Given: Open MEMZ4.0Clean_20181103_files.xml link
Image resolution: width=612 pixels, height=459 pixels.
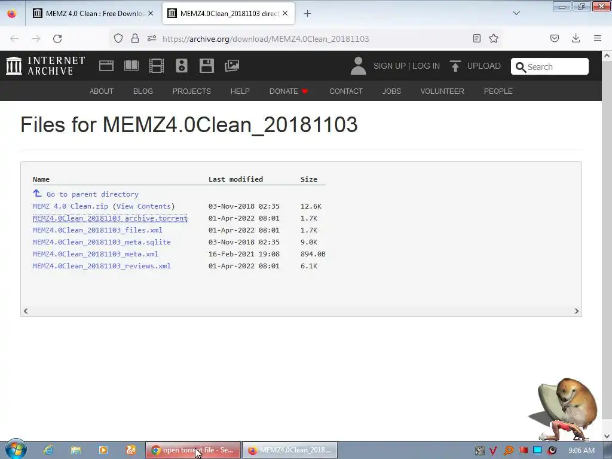Looking at the screenshot, I should 97,230.
